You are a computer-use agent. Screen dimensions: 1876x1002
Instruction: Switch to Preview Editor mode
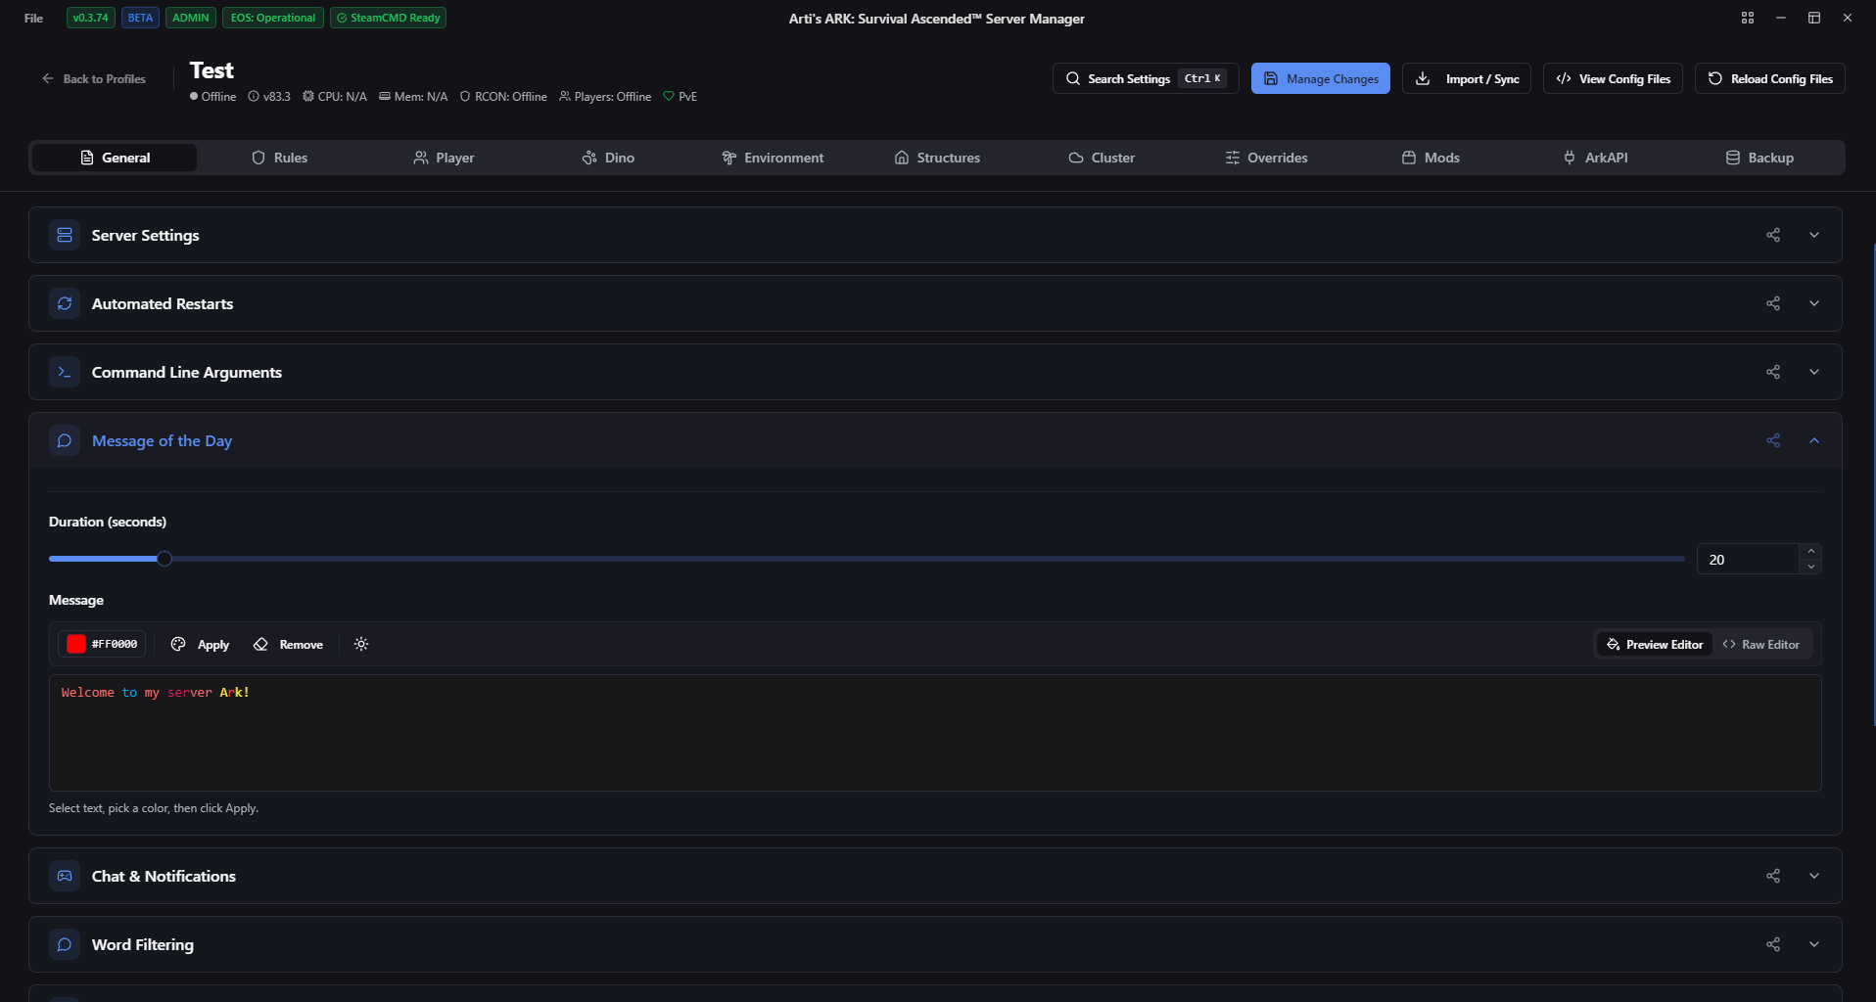click(1655, 644)
